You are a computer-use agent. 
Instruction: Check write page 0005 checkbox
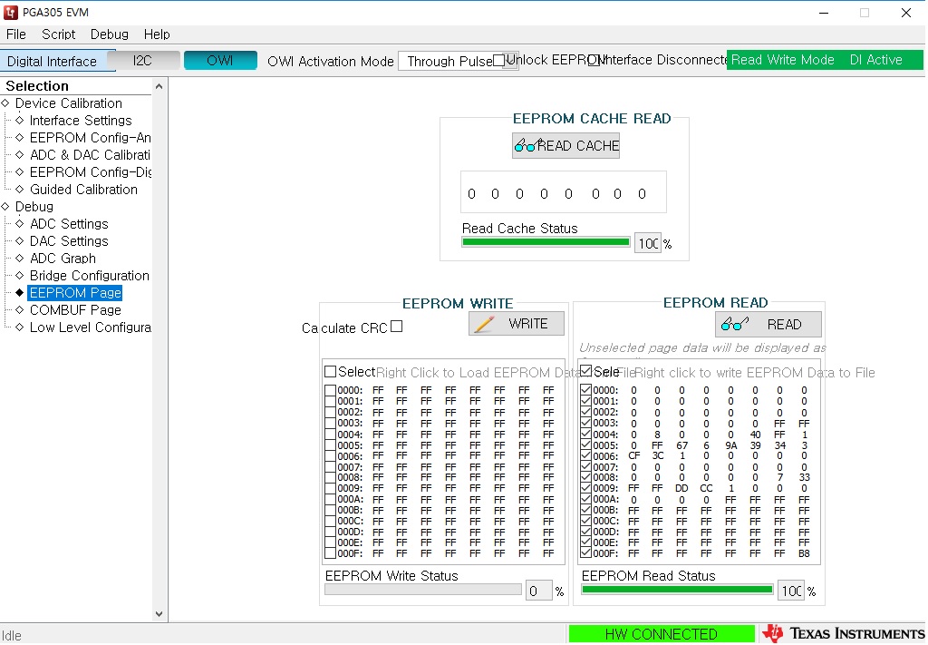[330, 445]
